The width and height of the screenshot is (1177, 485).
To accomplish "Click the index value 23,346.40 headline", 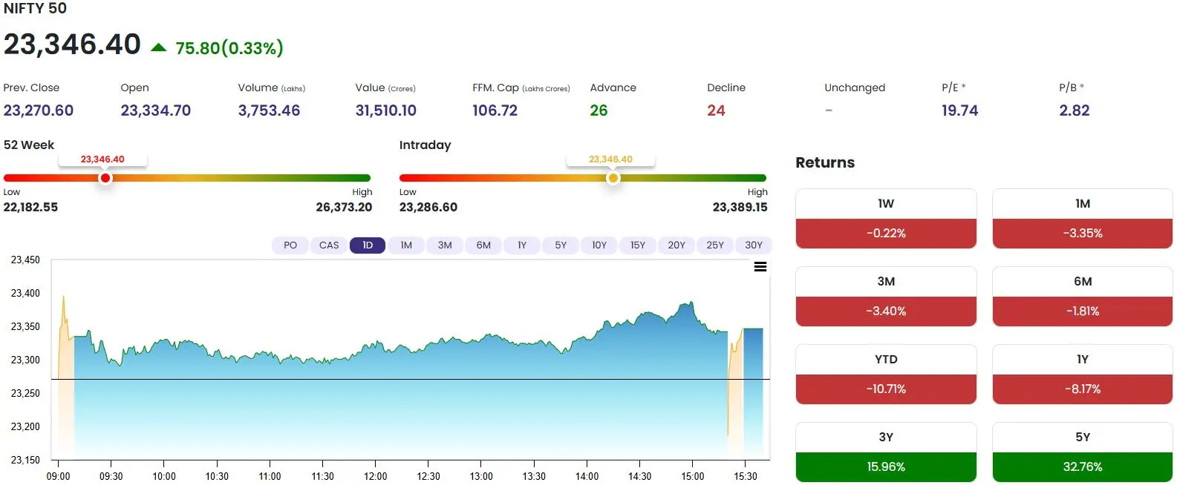I will click(x=72, y=44).
